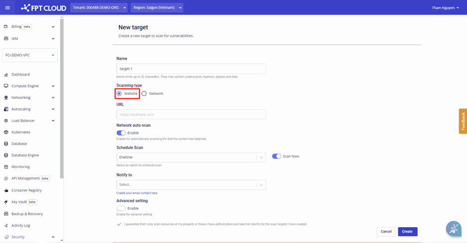Click the Autoscaling icon
The width and height of the screenshot is (467, 243).
click(5, 109)
